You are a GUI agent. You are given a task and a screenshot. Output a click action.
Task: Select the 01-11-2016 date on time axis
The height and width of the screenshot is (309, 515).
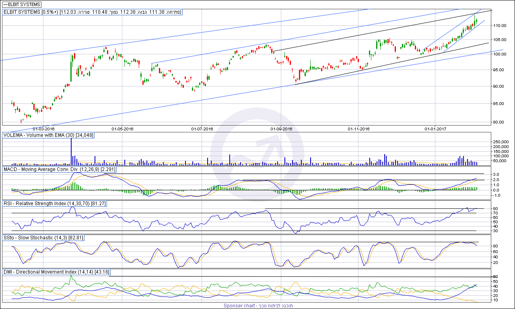point(358,129)
